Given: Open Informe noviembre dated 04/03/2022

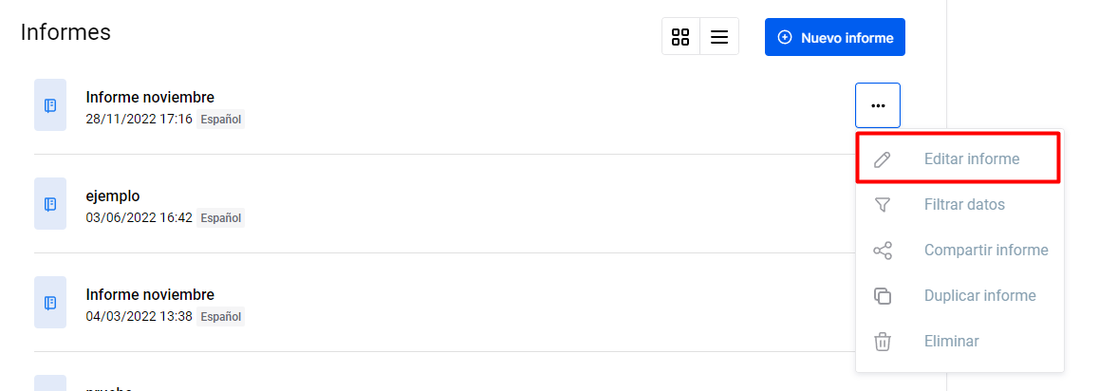Looking at the screenshot, I should pyautogui.click(x=150, y=295).
